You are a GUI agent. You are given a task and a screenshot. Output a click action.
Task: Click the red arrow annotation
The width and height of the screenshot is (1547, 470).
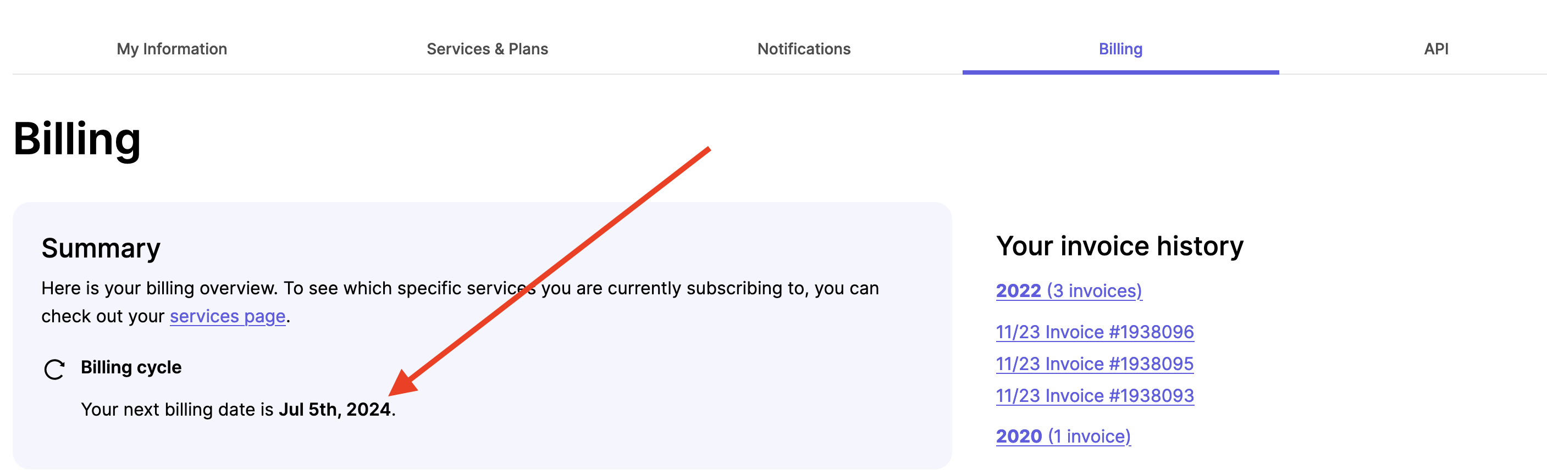549,271
